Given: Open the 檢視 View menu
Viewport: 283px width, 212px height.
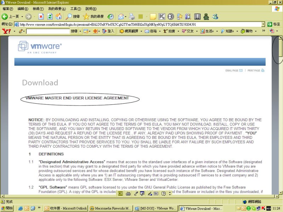Looking at the screenshot, I should tap(38, 8).
